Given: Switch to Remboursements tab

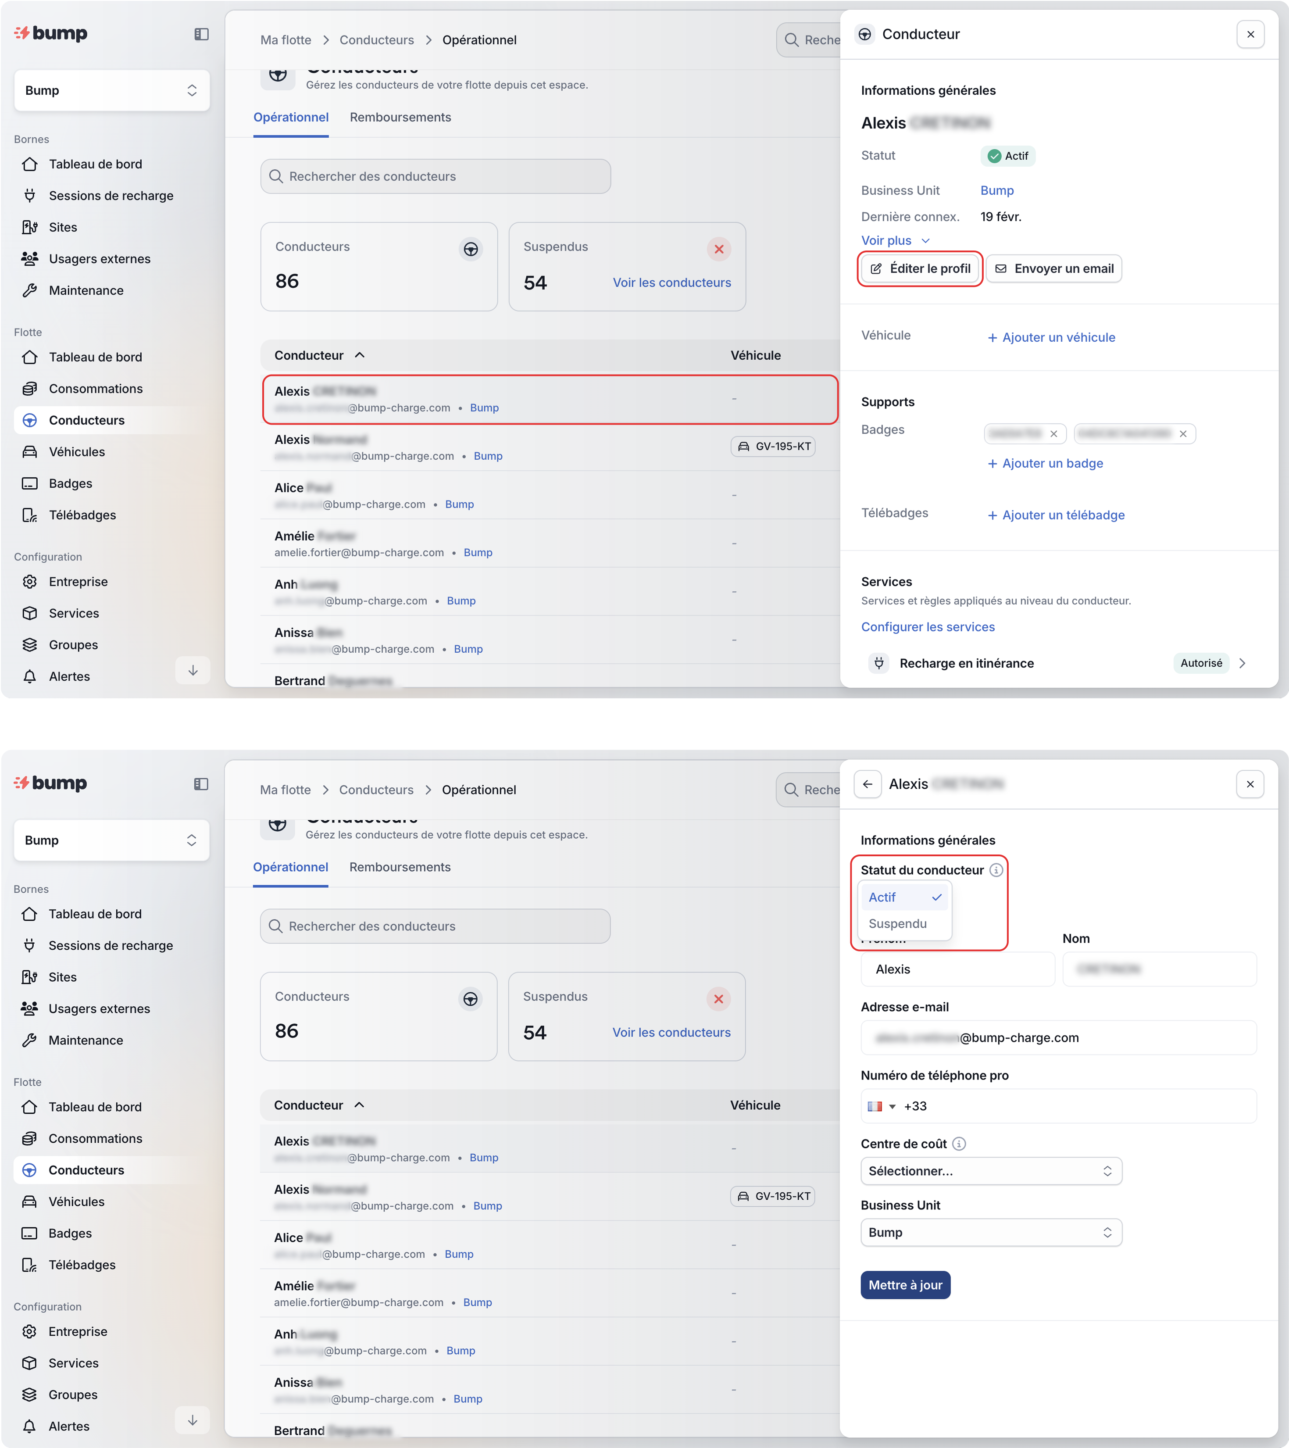Looking at the screenshot, I should pyautogui.click(x=400, y=118).
